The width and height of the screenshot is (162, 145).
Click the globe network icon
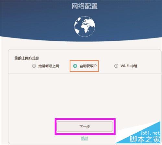85,27
